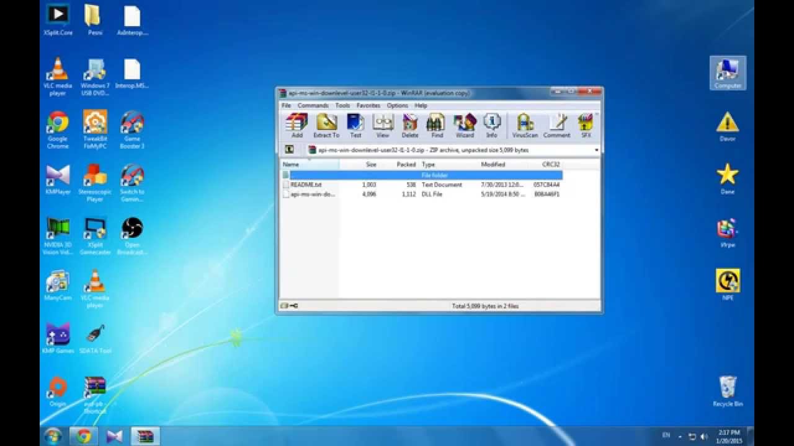Select Recycle Bin on desktop
The width and height of the screenshot is (794, 446).
(728, 391)
